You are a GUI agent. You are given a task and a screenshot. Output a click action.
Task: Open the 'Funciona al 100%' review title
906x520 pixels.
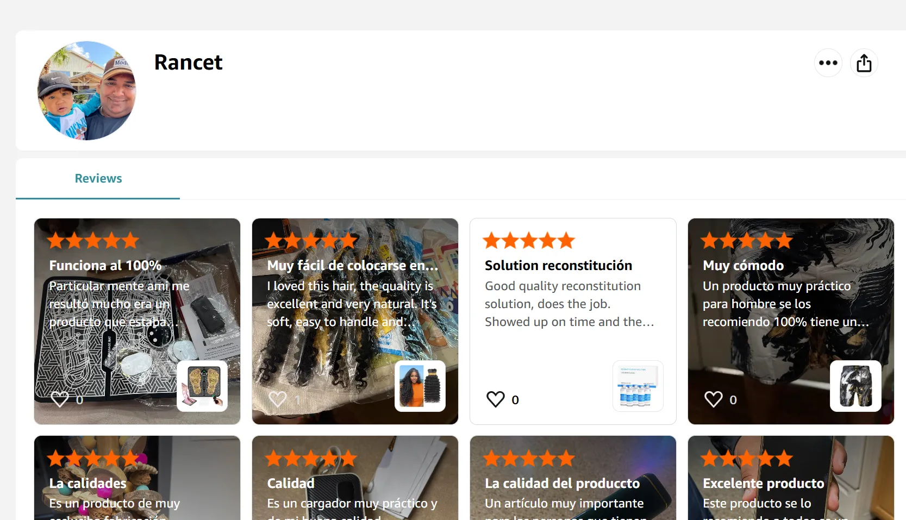click(105, 266)
